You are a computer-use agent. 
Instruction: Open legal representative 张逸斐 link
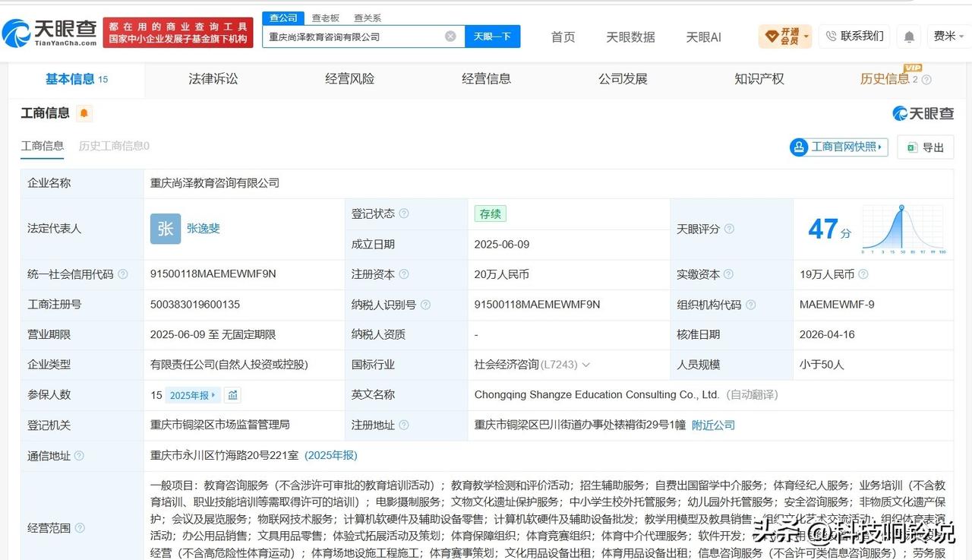(204, 228)
